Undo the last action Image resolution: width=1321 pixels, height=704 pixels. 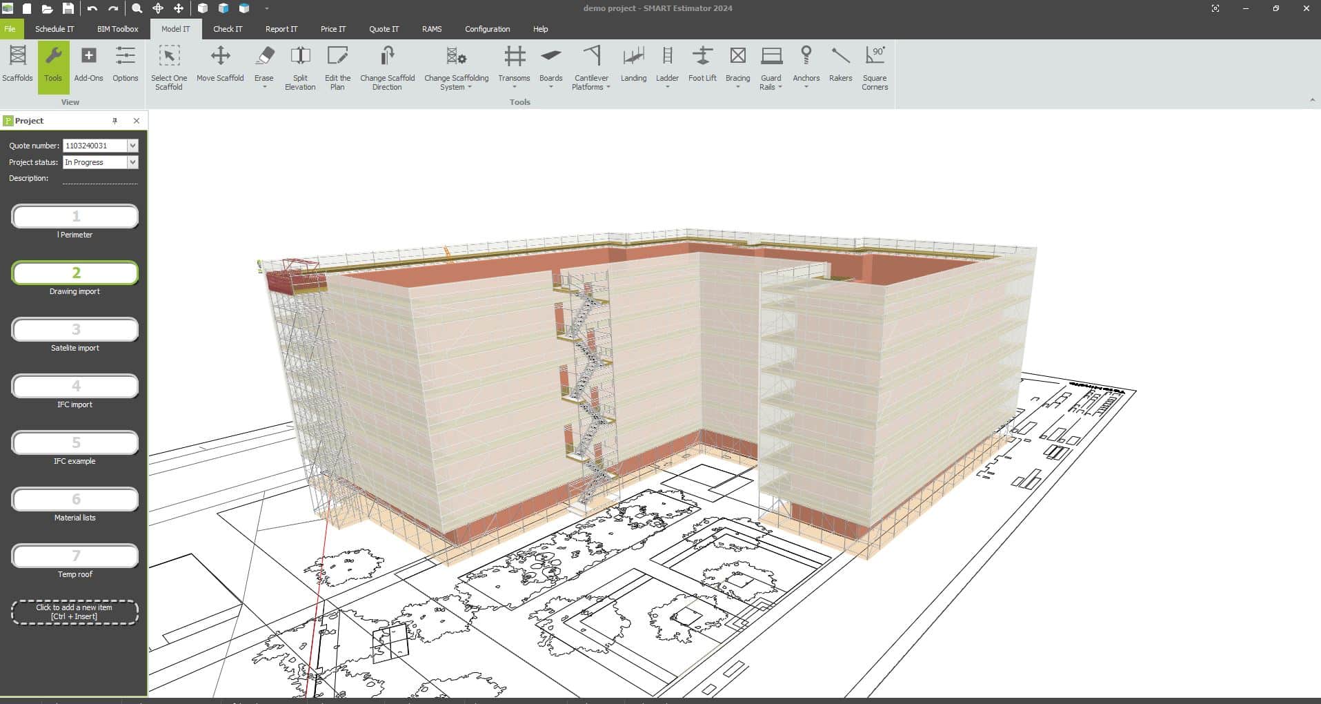92,8
